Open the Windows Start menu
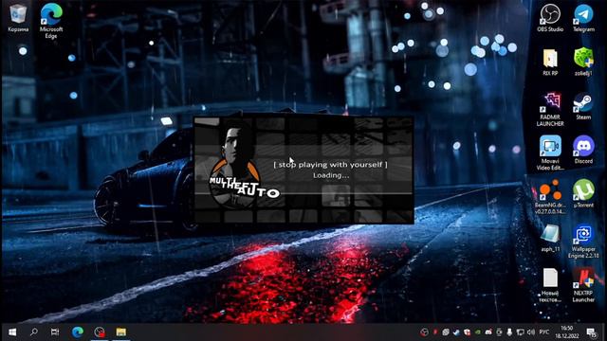 (x=12, y=332)
